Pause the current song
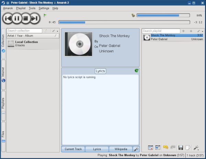 click(x=17, y=18)
